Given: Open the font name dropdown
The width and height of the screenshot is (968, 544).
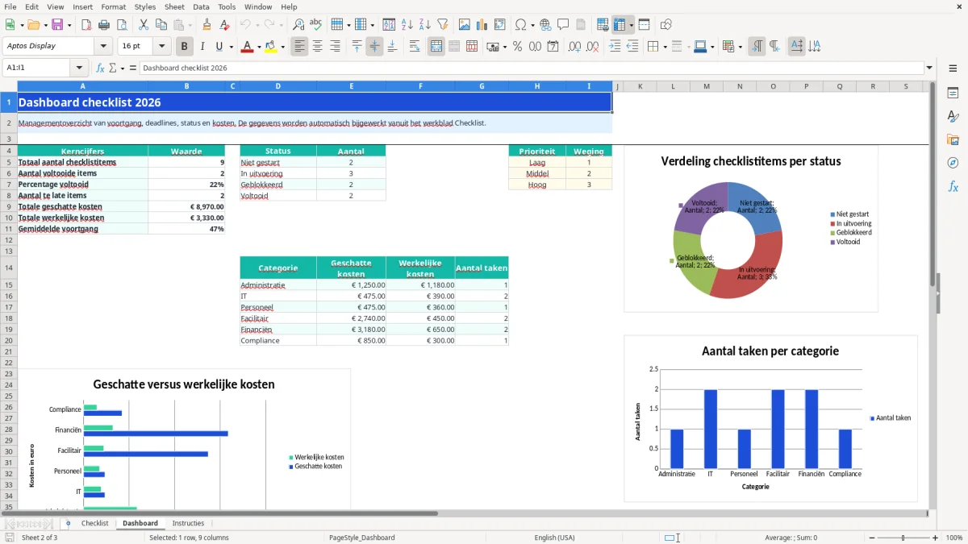Looking at the screenshot, I should tap(103, 46).
